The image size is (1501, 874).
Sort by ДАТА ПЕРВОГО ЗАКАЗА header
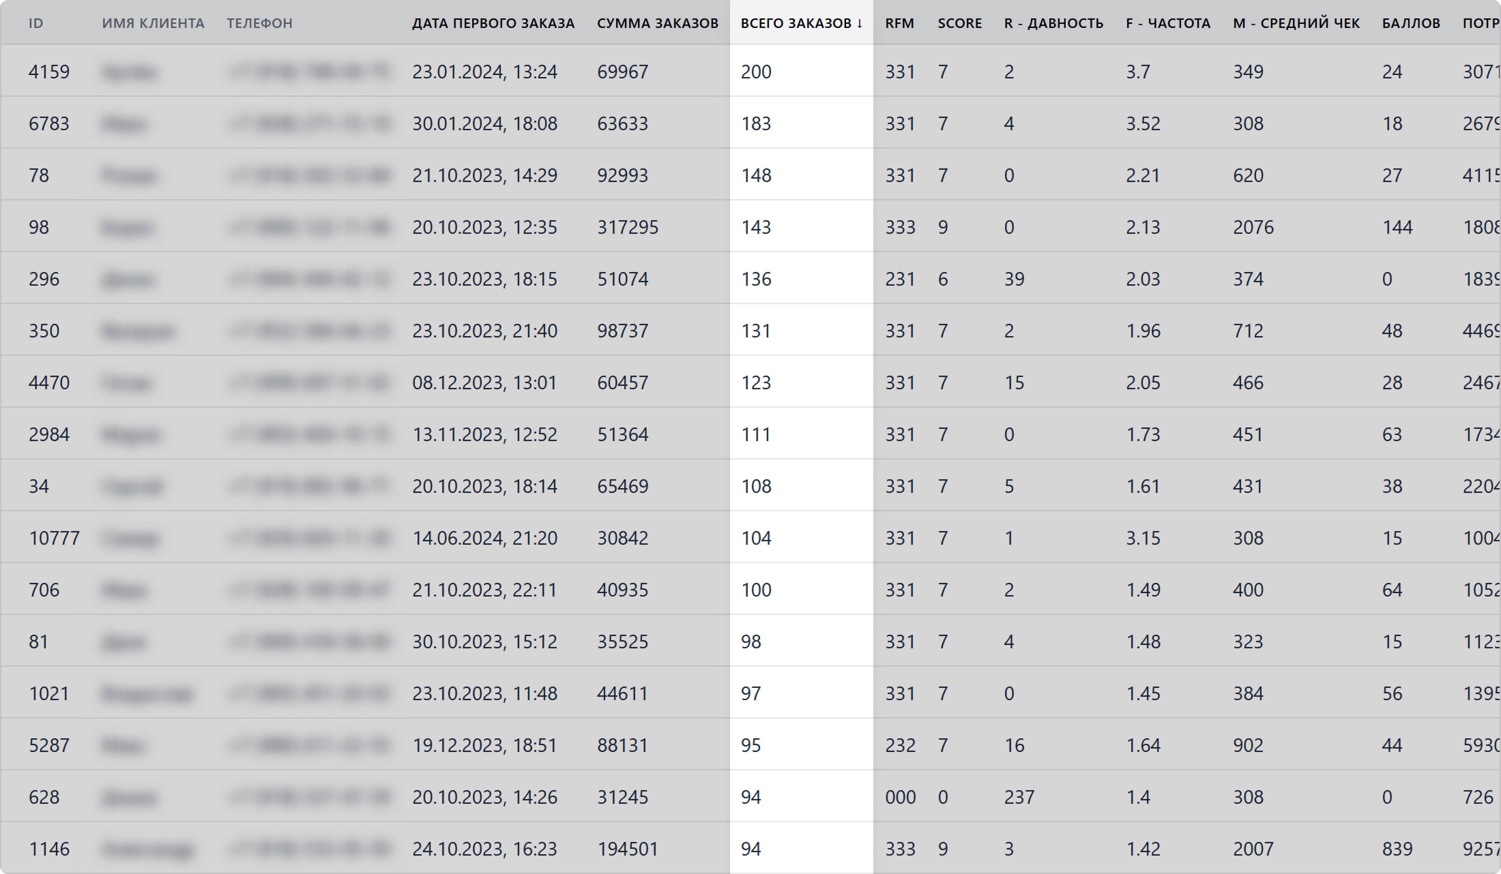click(x=493, y=23)
